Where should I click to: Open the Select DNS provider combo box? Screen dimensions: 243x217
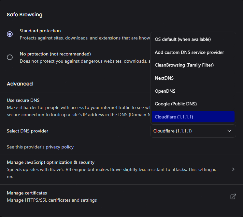[193, 131]
